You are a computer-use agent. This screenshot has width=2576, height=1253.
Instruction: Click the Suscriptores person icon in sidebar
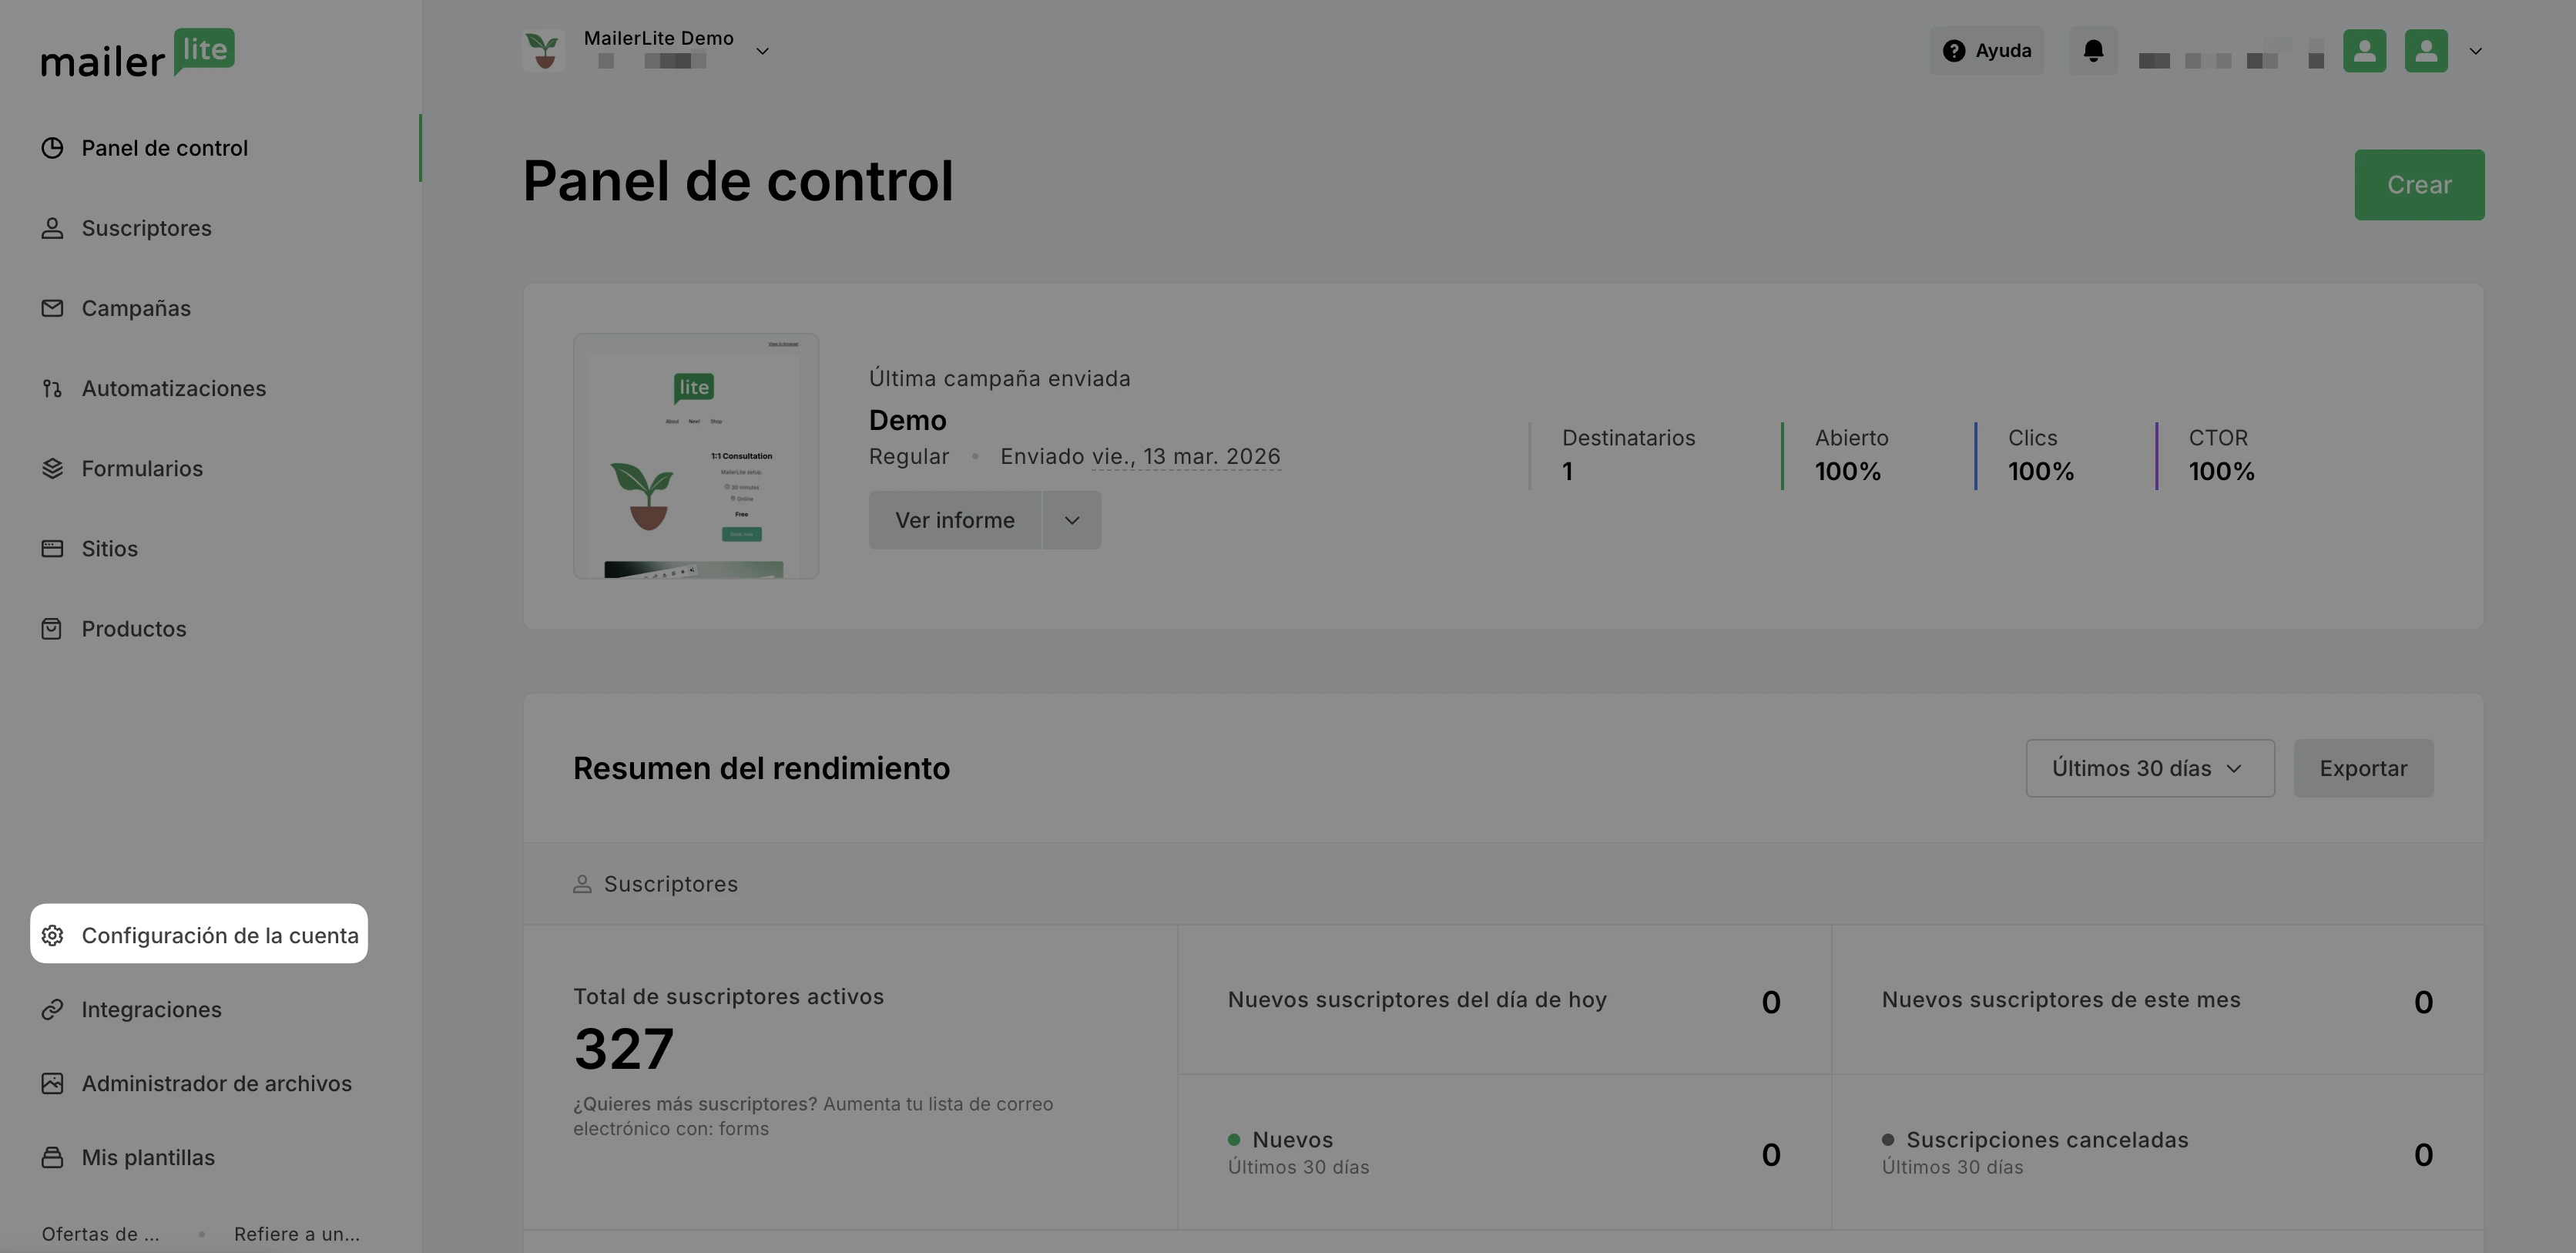pos(52,228)
